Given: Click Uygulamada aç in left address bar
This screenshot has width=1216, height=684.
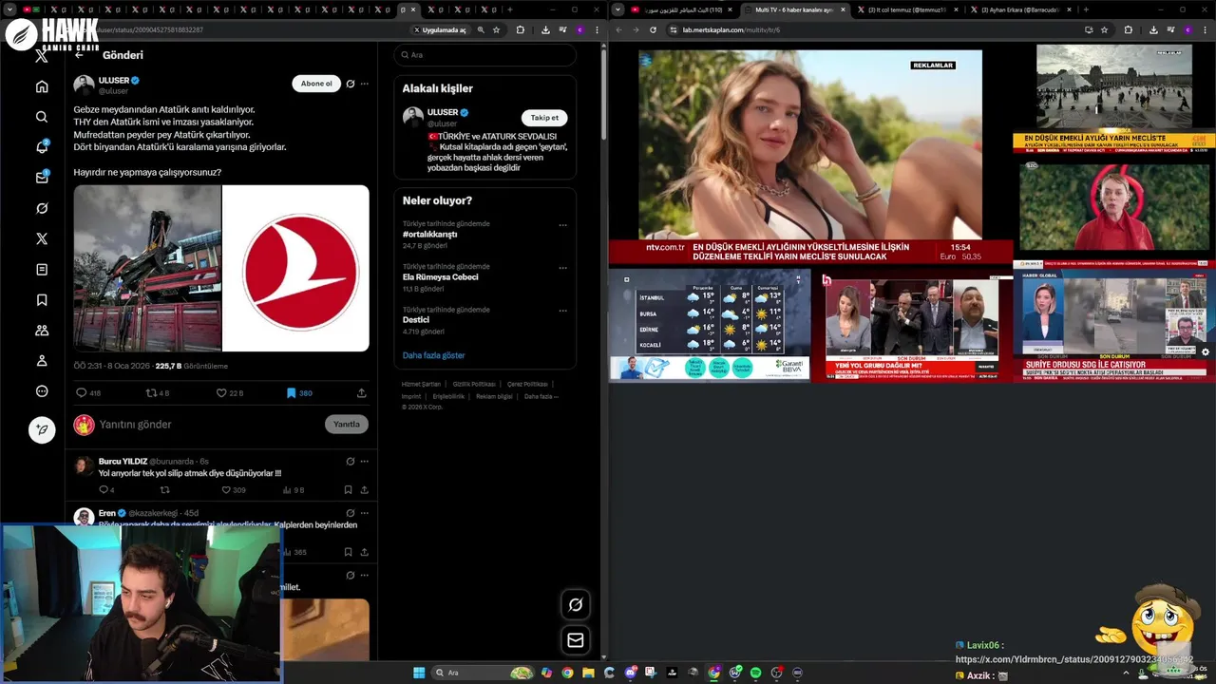Looking at the screenshot, I should (440, 29).
